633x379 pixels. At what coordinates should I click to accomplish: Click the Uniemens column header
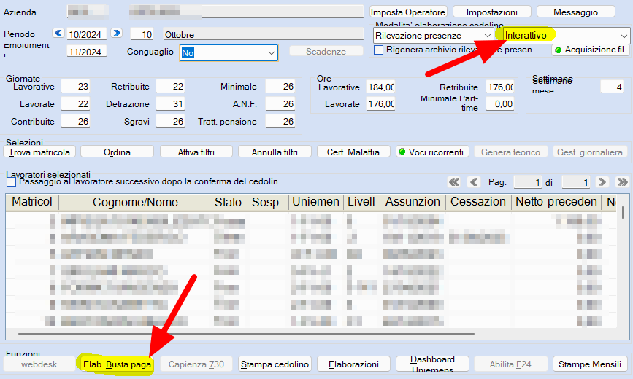(x=316, y=202)
